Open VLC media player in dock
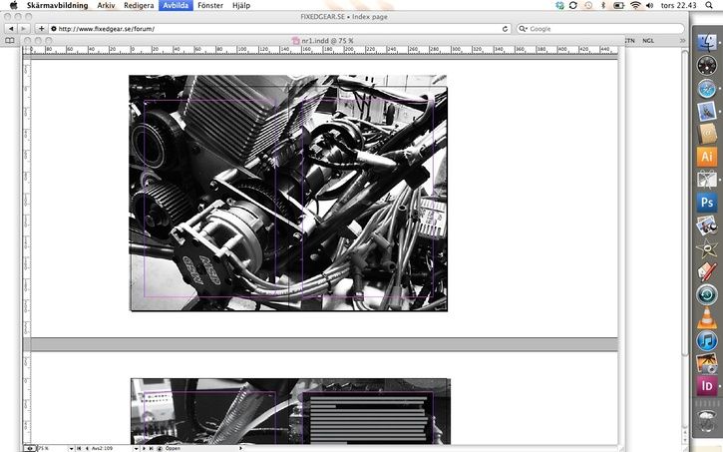This screenshot has width=723, height=452. tap(707, 317)
